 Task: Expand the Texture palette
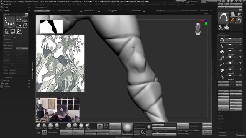click(7, 87)
